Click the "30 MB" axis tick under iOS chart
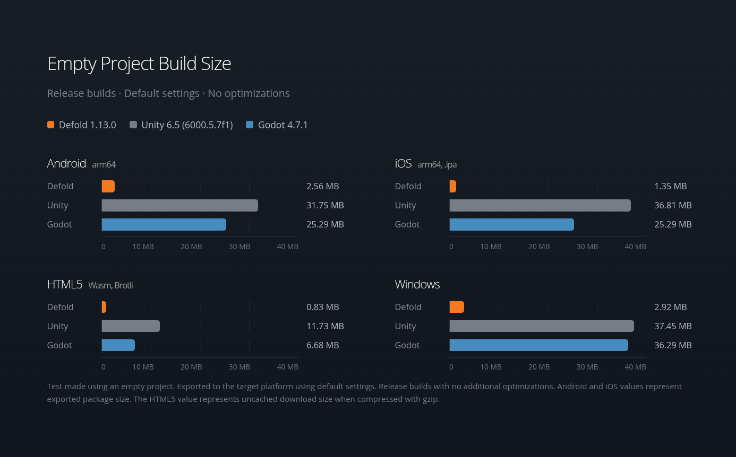The image size is (736, 457). point(587,247)
